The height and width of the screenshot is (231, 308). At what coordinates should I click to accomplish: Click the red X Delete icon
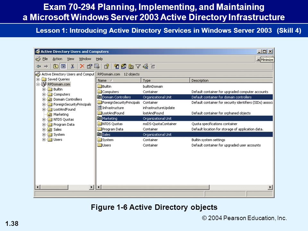point(82,66)
